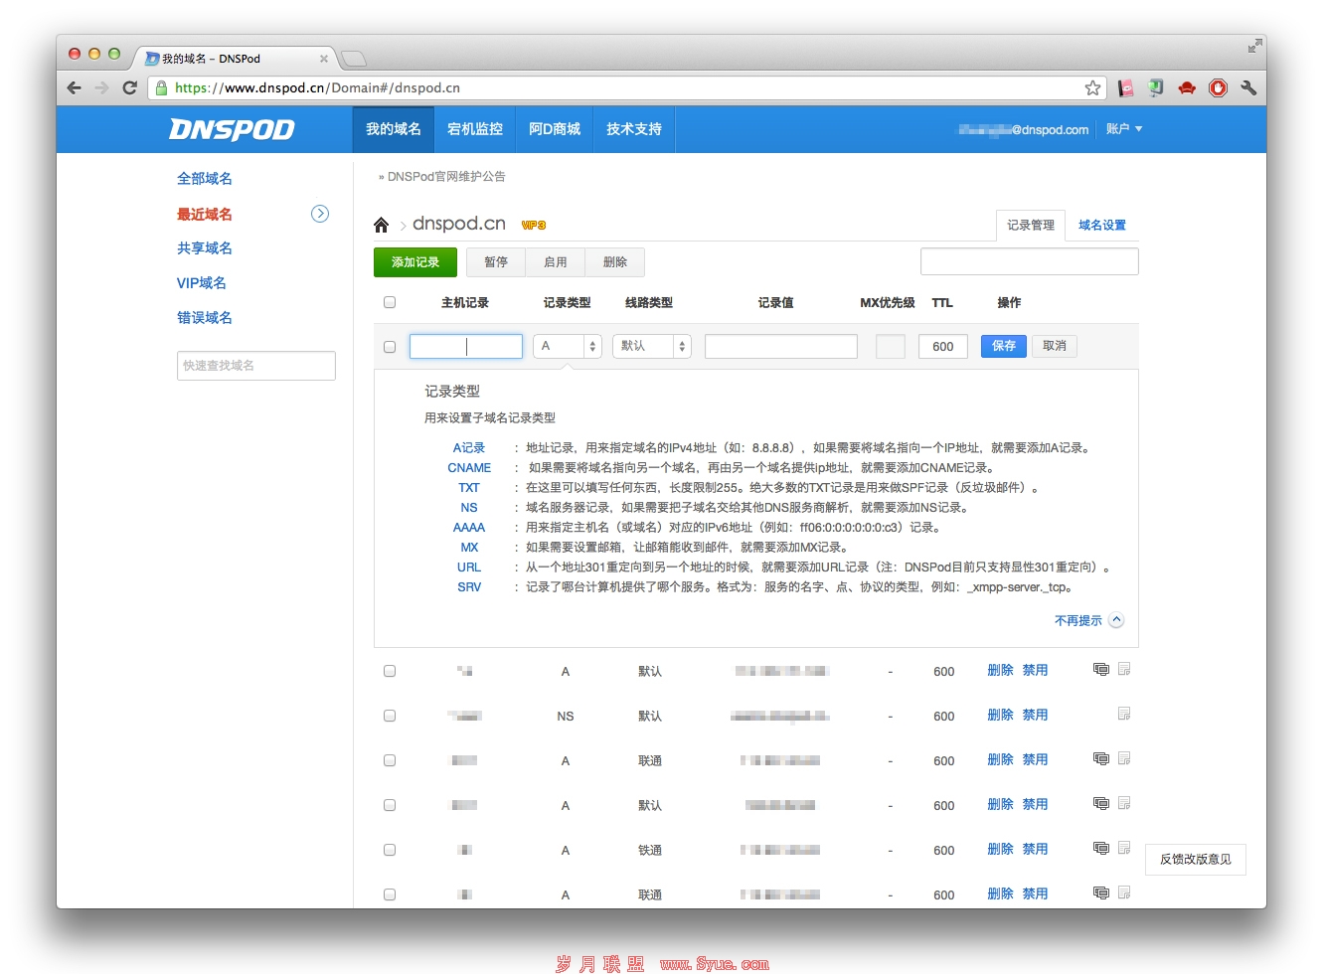
Task: Click the circled arrow next to 最近域名
Action: (x=320, y=214)
